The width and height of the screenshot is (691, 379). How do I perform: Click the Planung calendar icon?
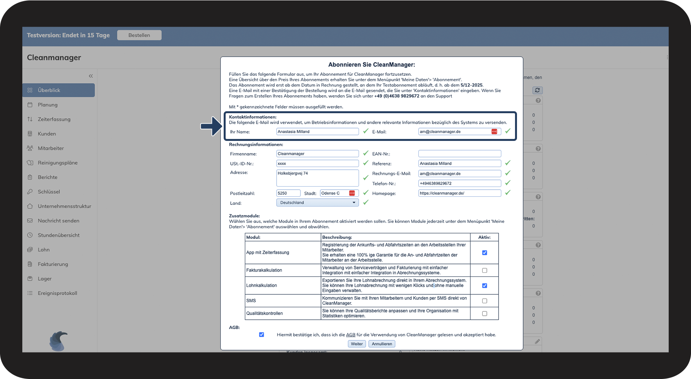pyautogui.click(x=30, y=105)
